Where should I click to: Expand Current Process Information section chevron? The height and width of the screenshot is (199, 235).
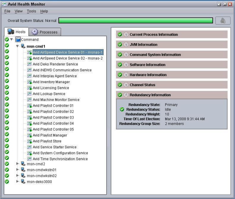(126, 34)
